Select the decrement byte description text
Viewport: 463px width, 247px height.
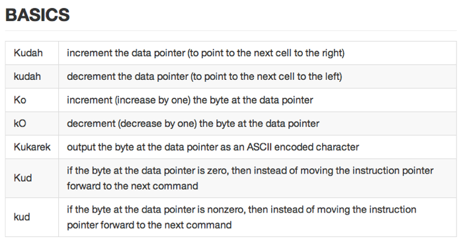[193, 123]
